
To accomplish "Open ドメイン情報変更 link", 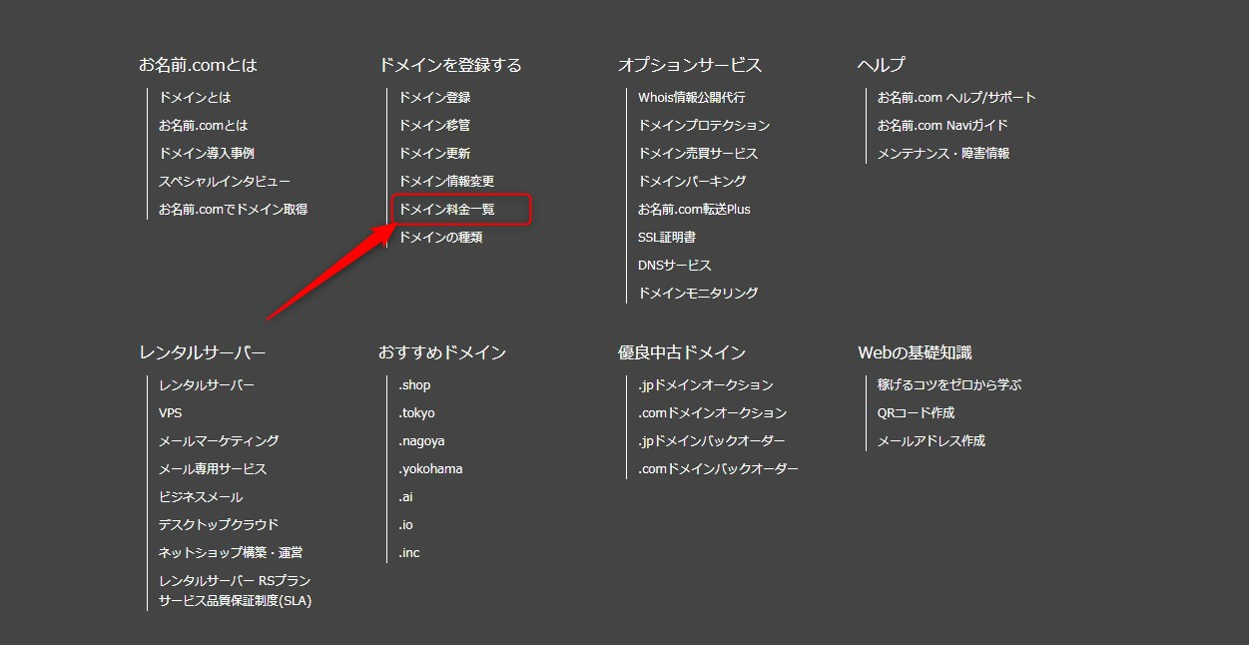I will (446, 182).
